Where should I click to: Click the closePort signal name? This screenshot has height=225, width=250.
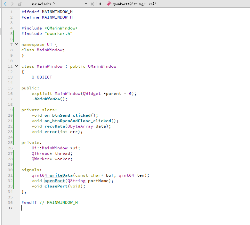[56, 186]
